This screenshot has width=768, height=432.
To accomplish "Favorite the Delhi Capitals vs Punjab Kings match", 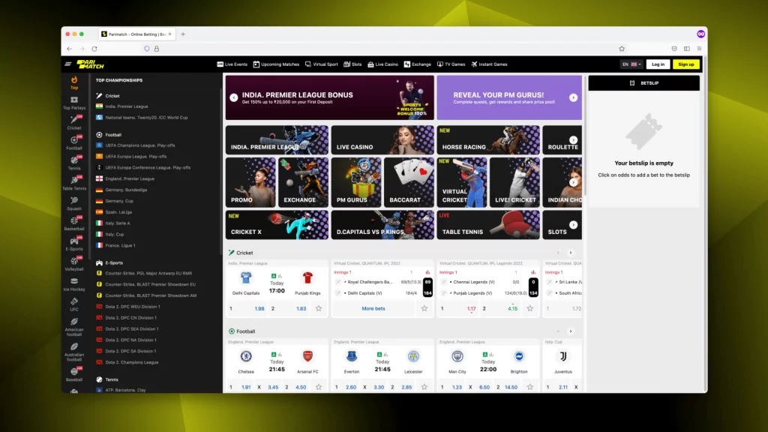I will tap(319, 308).
